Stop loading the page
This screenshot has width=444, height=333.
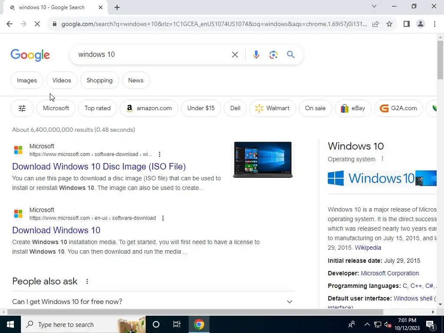(x=37, y=24)
